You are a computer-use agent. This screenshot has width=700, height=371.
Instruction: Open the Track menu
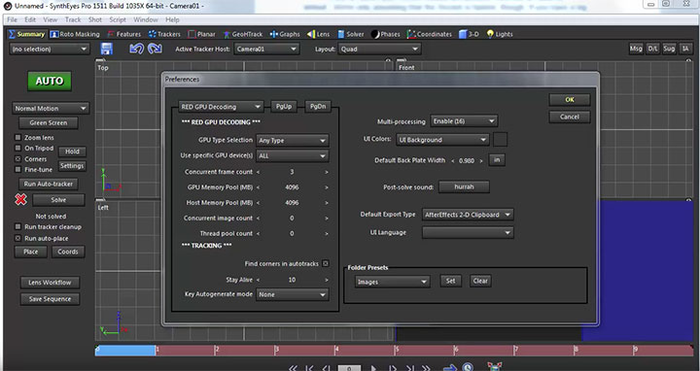(73, 19)
